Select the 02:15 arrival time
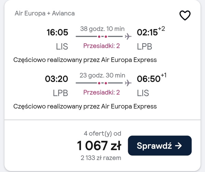The image size is (205, 172). pyautogui.click(x=147, y=32)
